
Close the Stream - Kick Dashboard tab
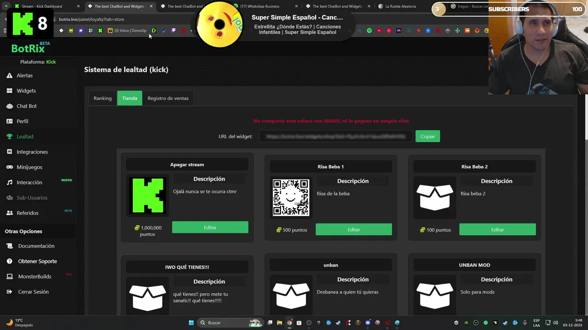pyautogui.click(x=78, y=6)
